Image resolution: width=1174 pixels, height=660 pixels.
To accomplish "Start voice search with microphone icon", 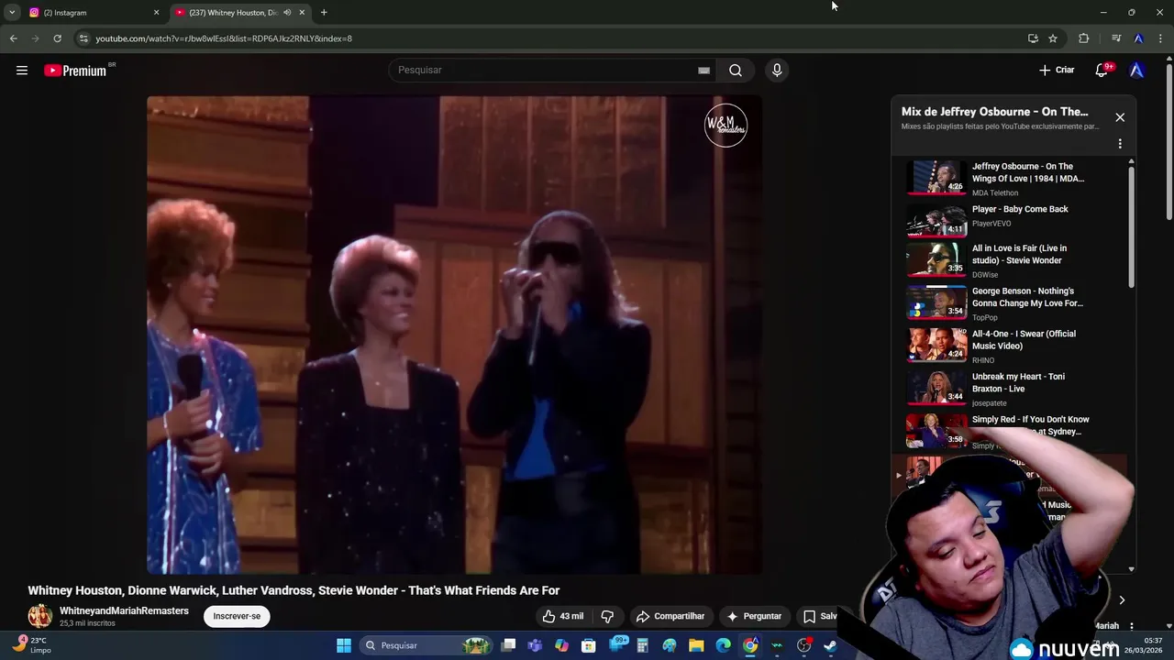I will [x=777, y=70].
